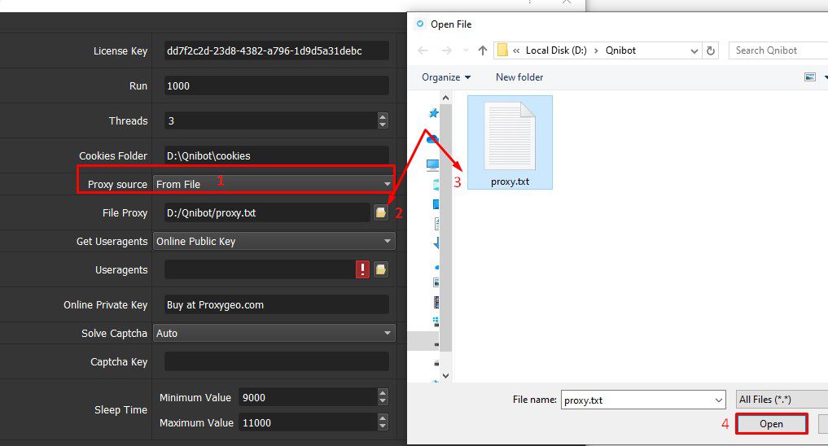The image size is (828, 446).
Task: Click the Search Qnibot box
Action: (778, 50)
